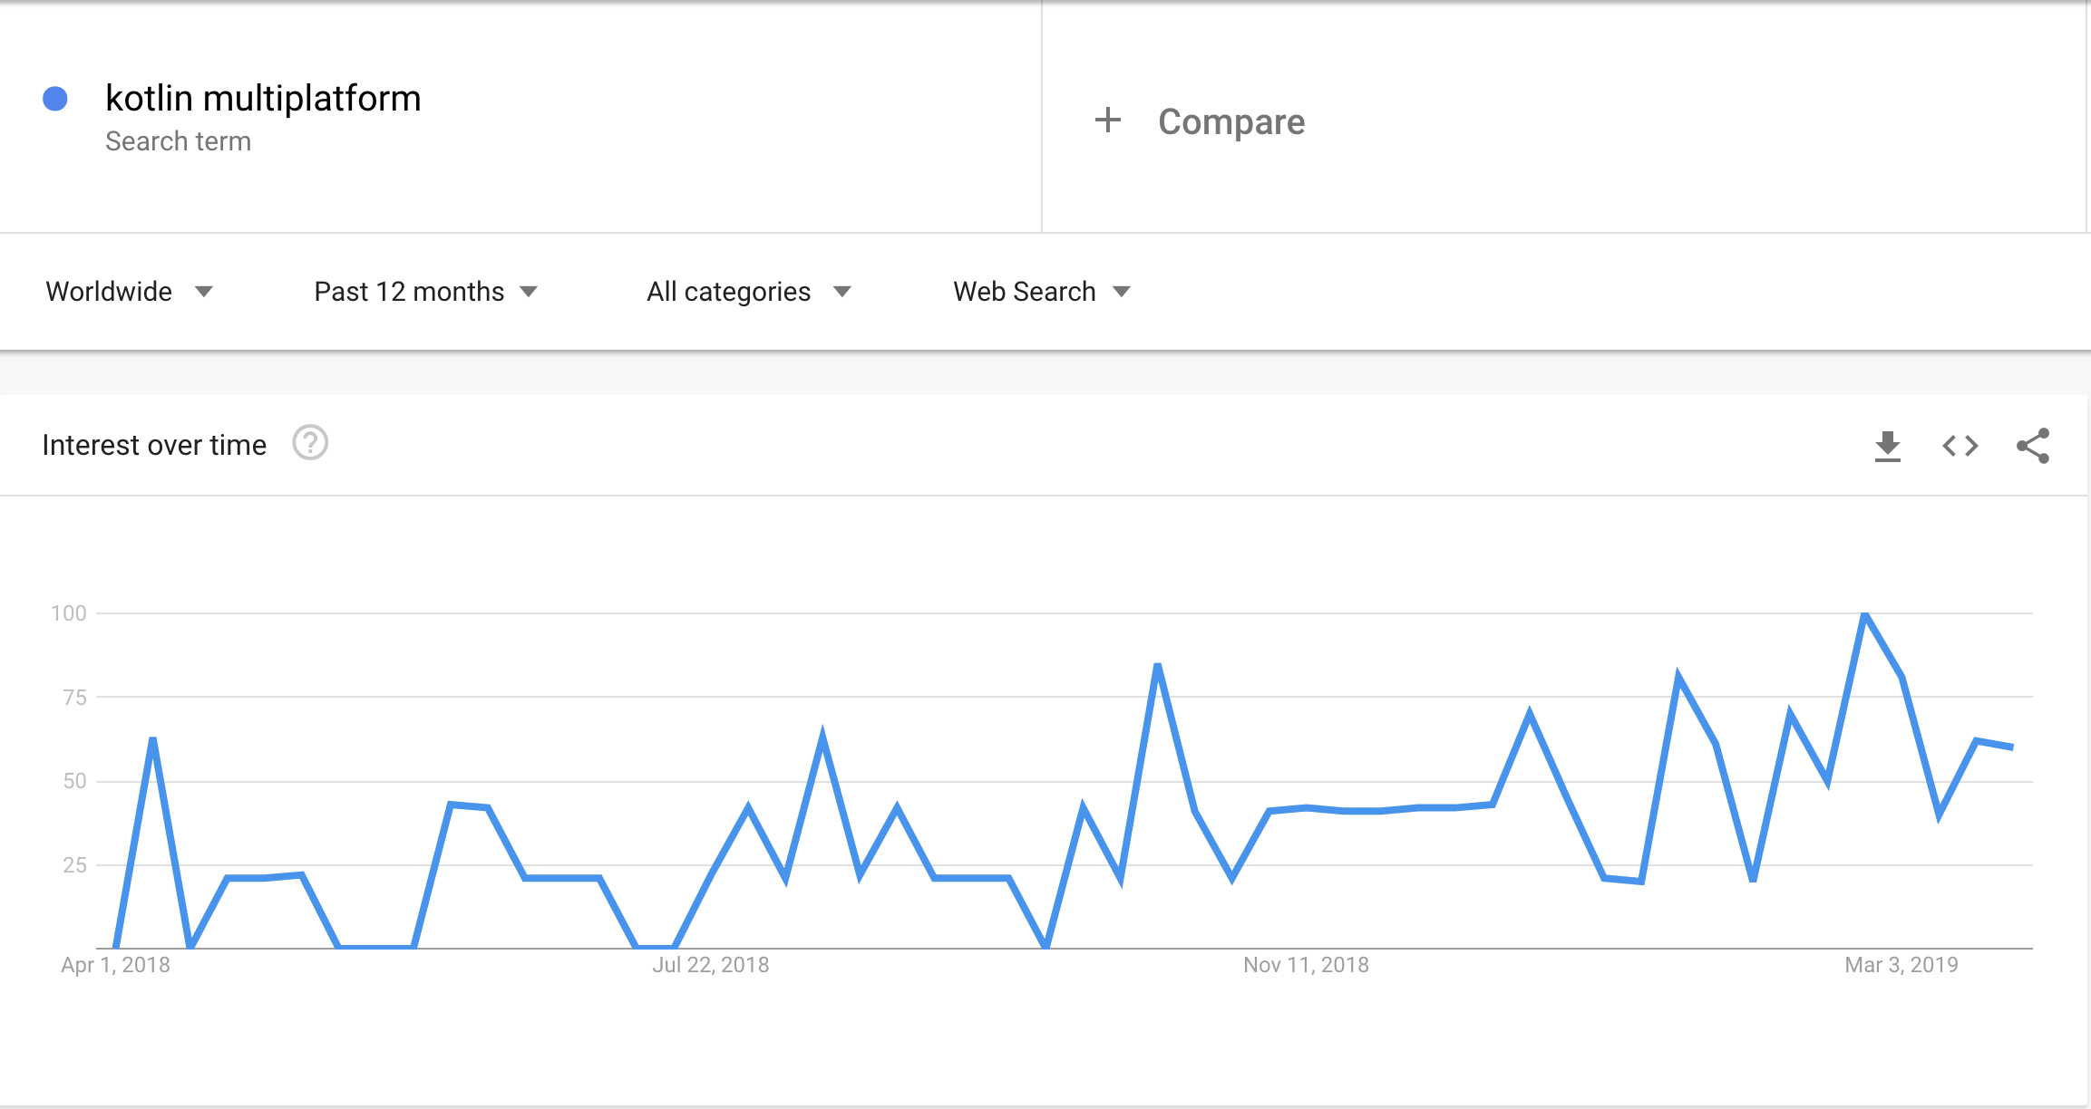Edit the kotlin multiplatform search term

263,98
